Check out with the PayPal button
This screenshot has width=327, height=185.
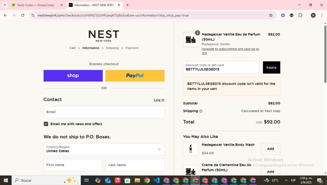[135, 75]
